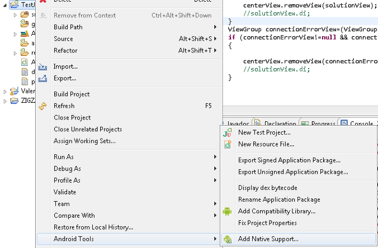
Task: Select Android Tools menu entry
Action: (x=129, y=239)
